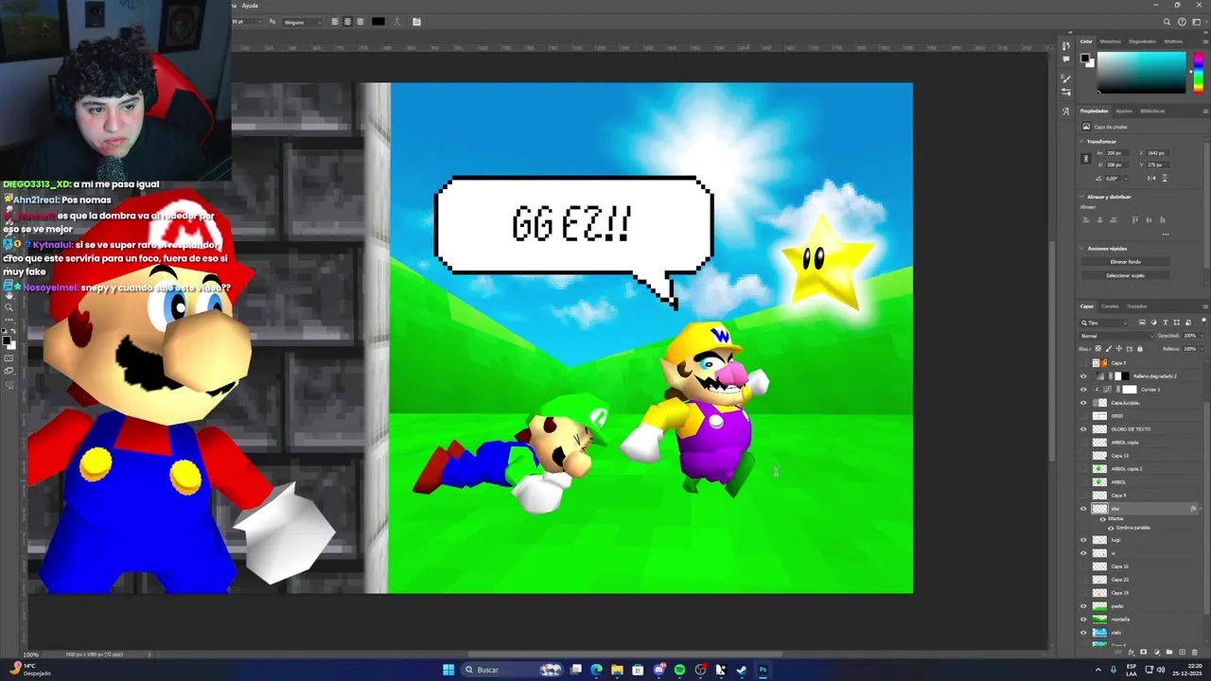Click the X position input field
Viewport: 1211px width, 681px height.
tap(1158, 153)
